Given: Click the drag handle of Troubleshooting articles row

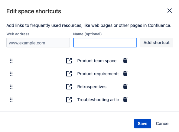Looking at the screenshot, I should click(11, 100).
